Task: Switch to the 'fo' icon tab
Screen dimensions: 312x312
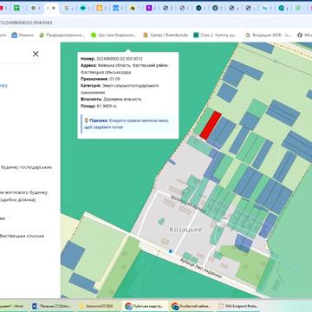Action: pos(264,8)
